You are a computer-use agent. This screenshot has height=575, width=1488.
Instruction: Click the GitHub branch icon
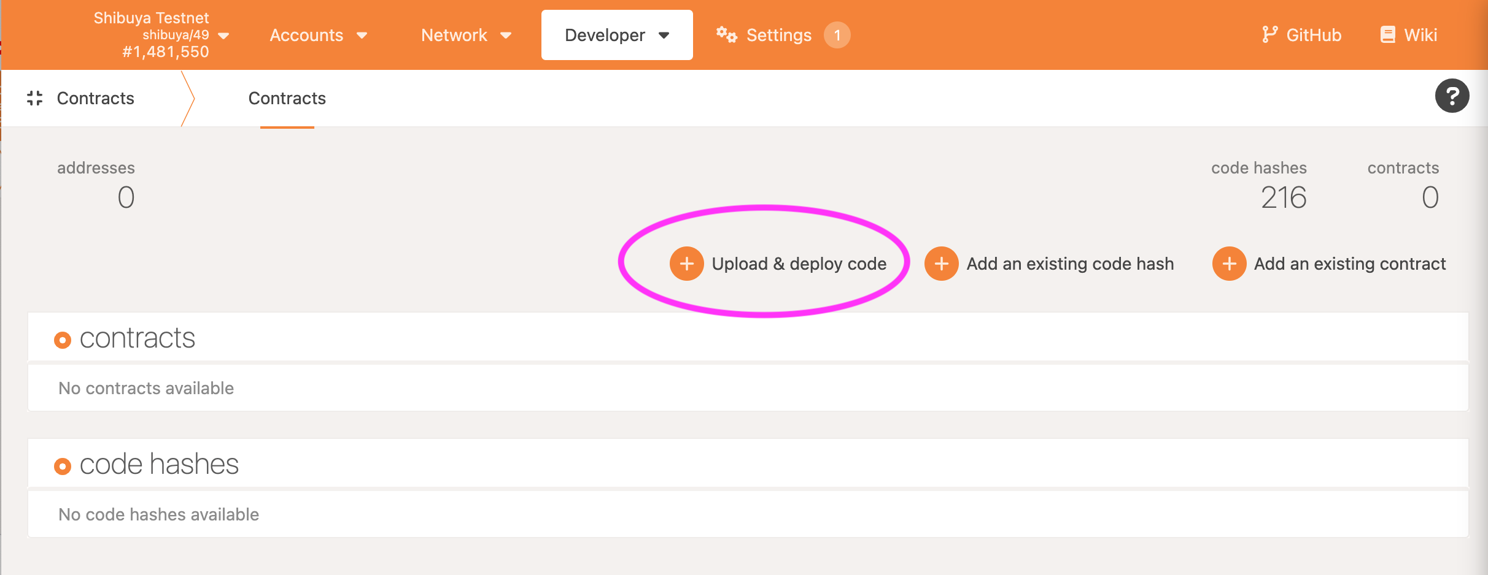coord(1269,35)
